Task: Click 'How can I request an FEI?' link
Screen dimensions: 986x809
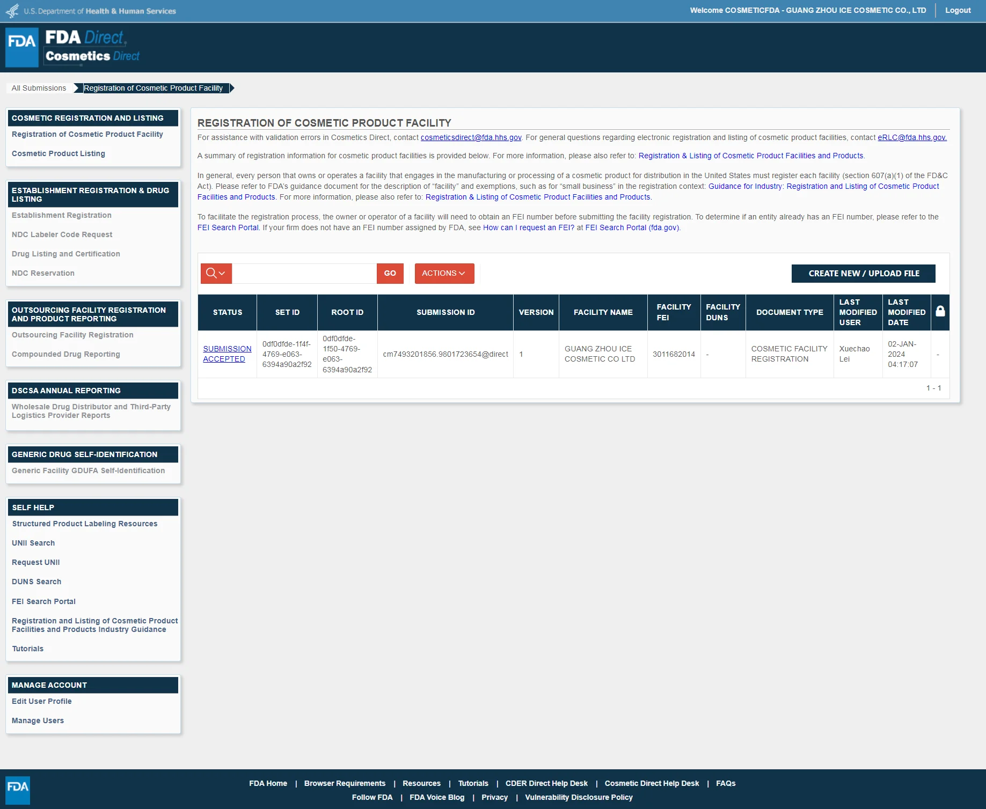Action: click(x=529, y=227)
